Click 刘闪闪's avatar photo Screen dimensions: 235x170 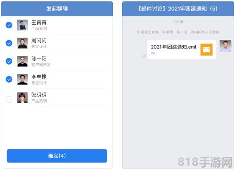(22, 43)
